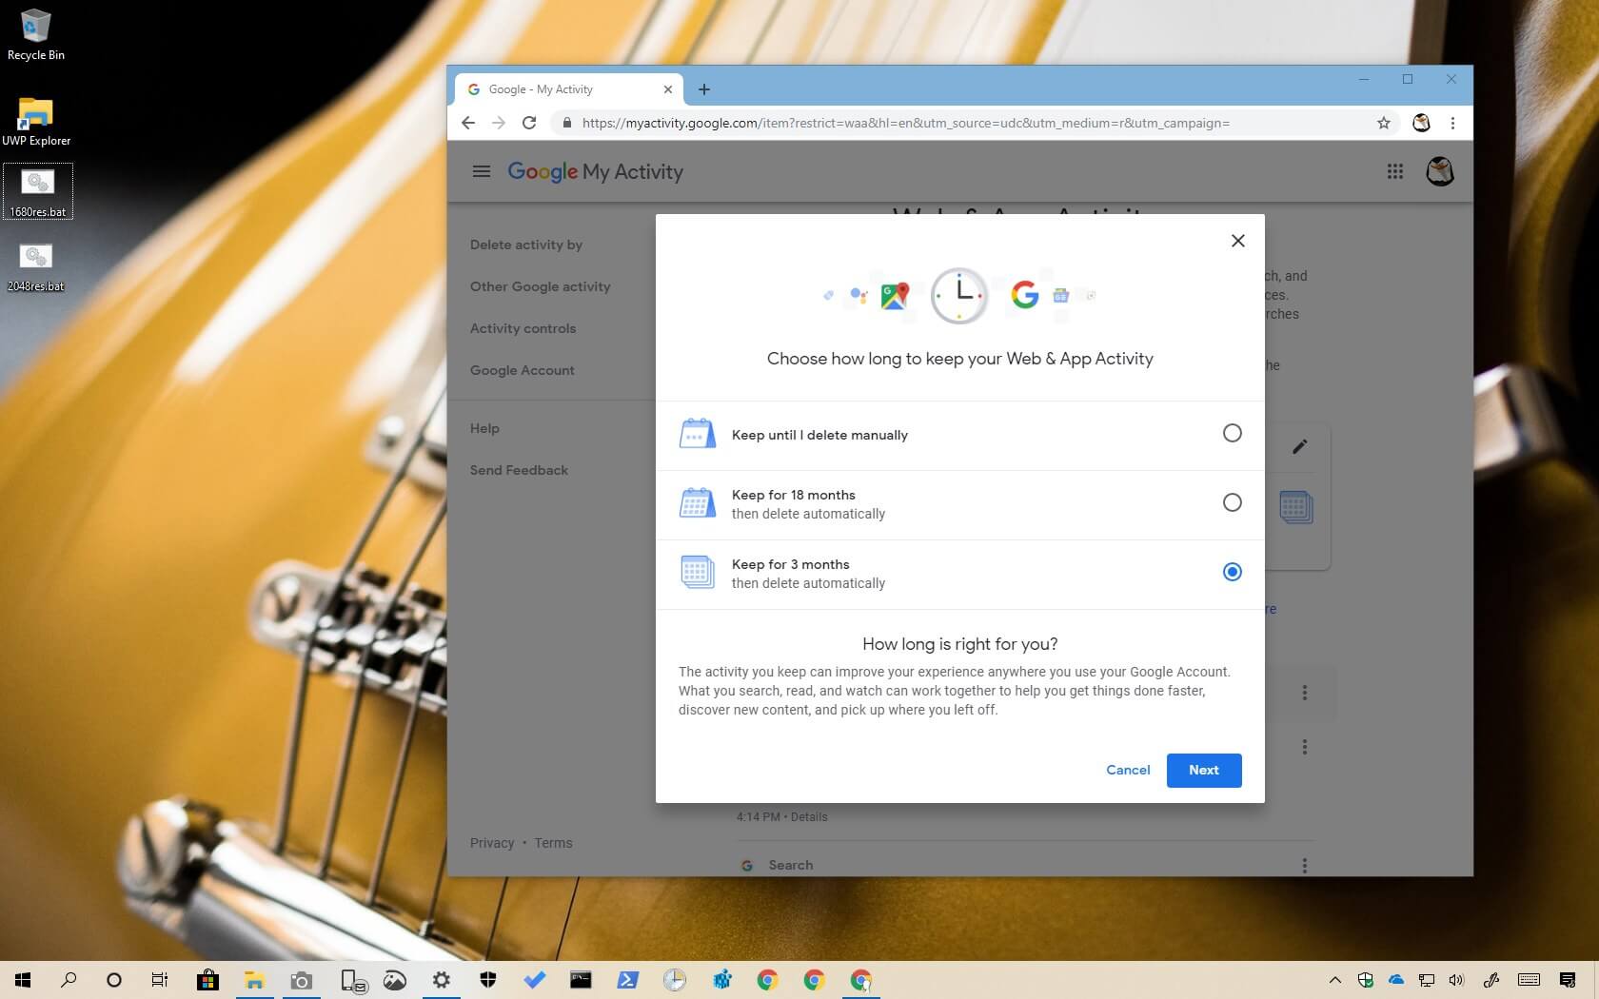Open the Windows Start menu
The width and height of the screenshot is (1599, 999).
tap(23, 979)
